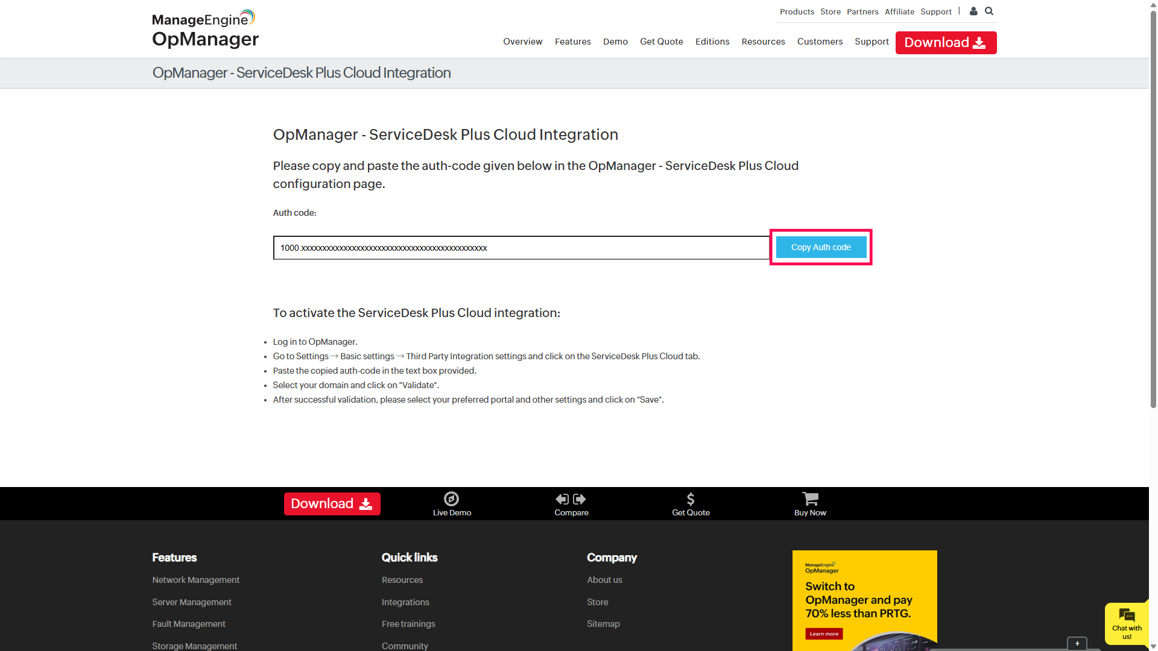The image size is (1158, 651).
Task: Open the Chat with us widget
Action: (x=1126, y=623)
